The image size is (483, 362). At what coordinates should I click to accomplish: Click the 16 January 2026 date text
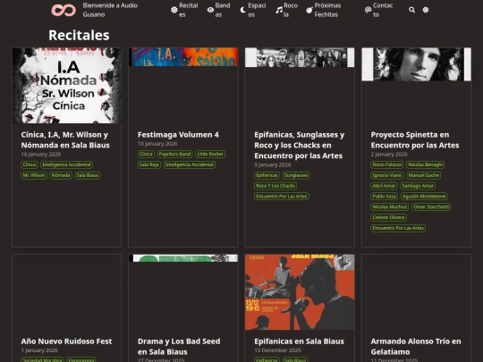(x=41, y=155)
